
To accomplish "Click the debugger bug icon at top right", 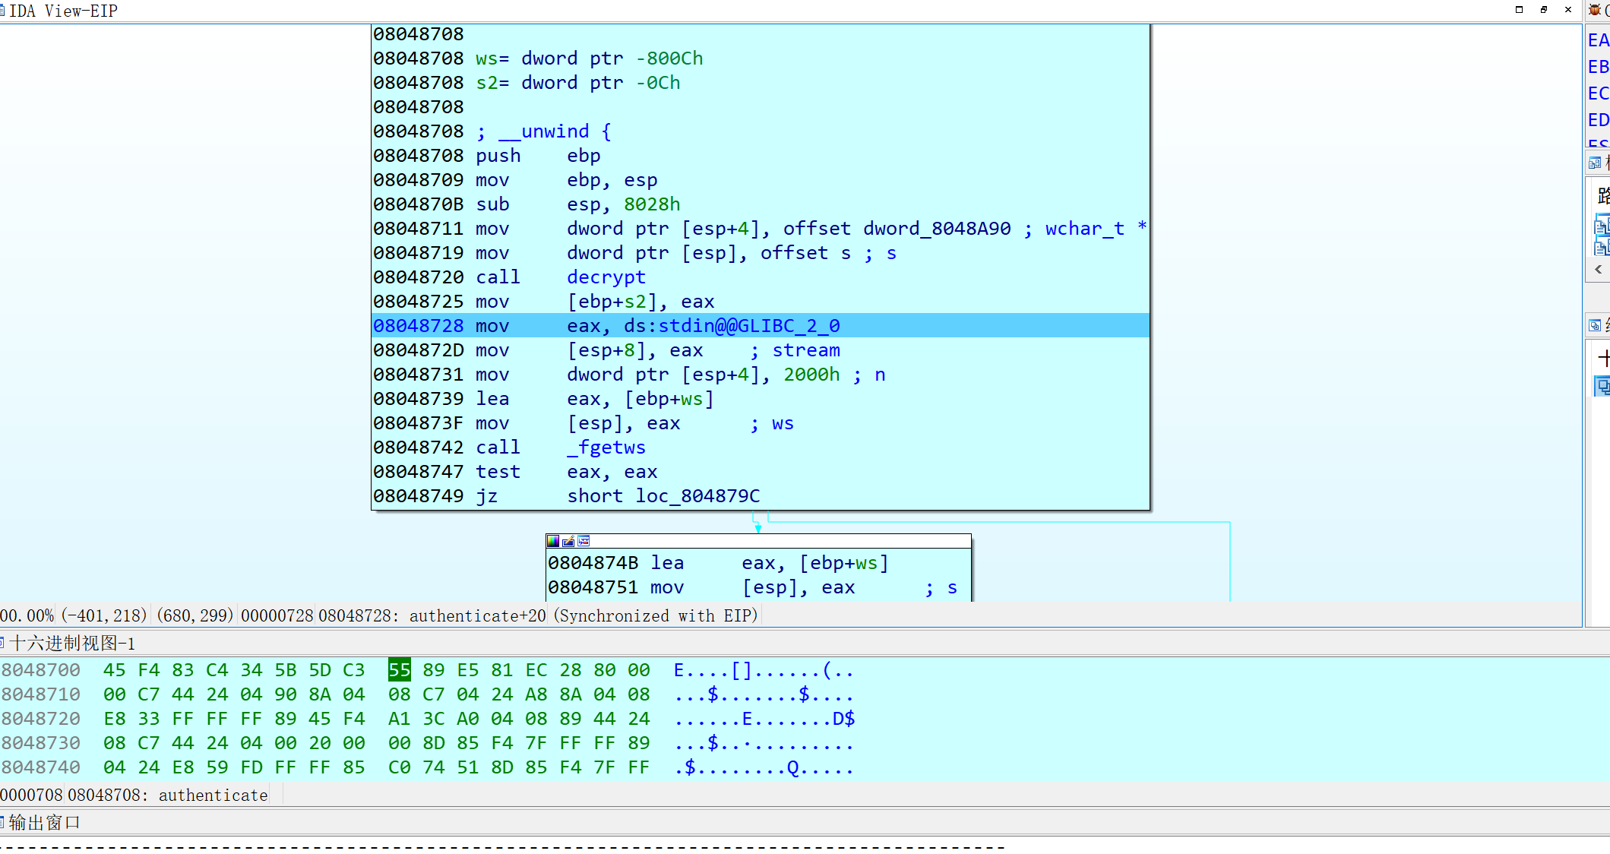I will click(x=1595, y=10).
